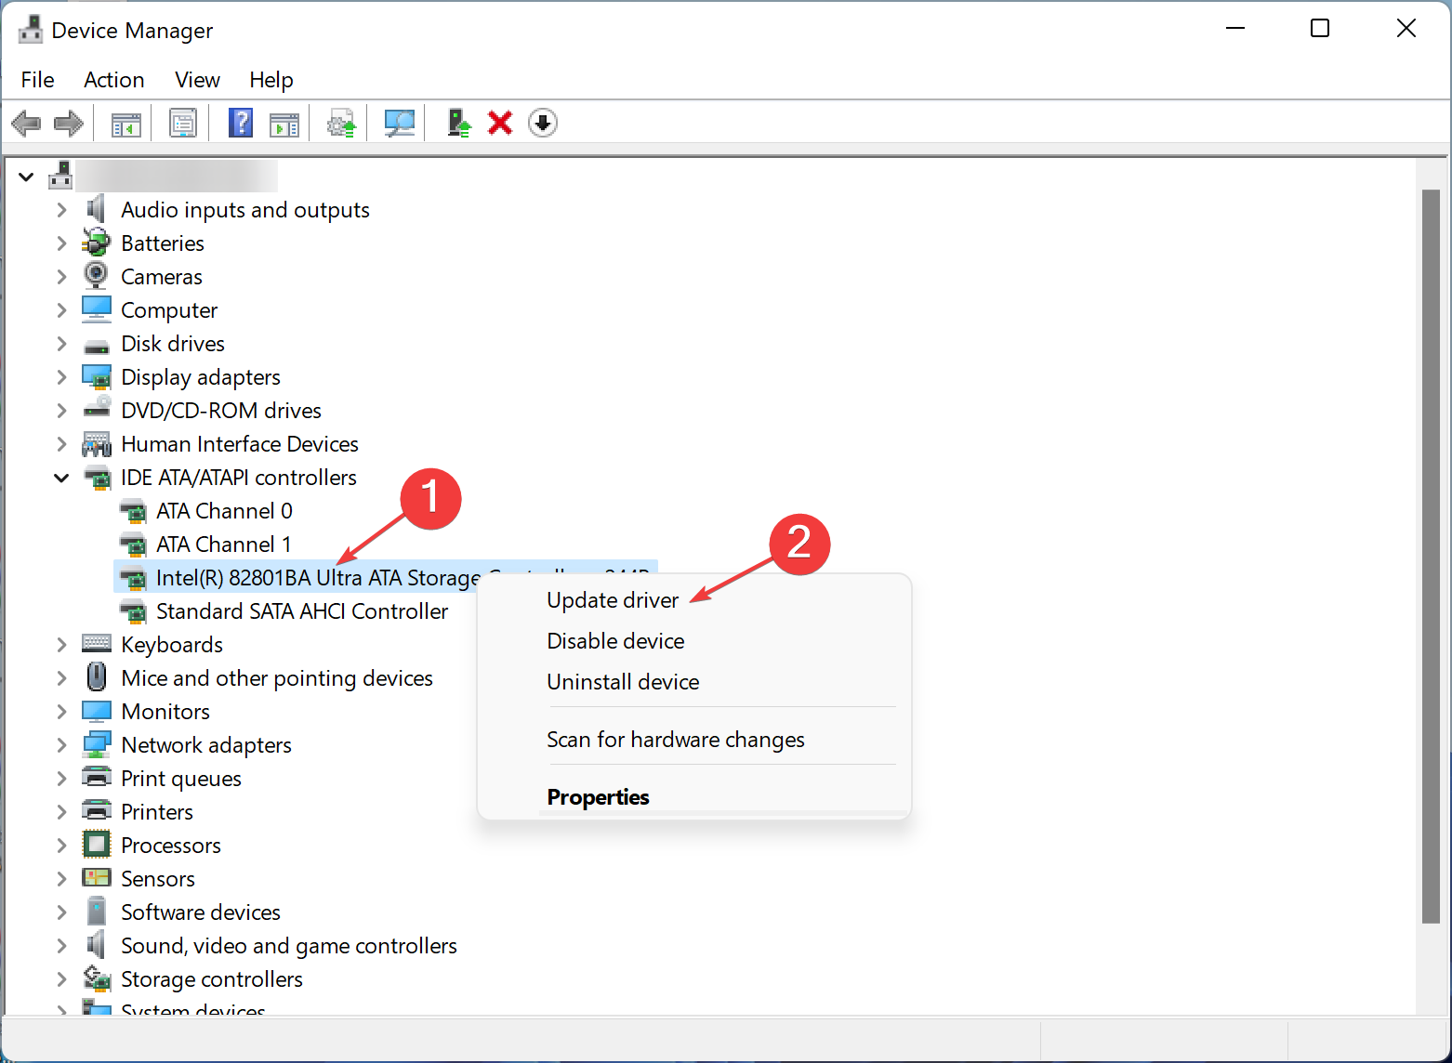Click the black down-arrow circle toolbar icon
Viewport: 1452px width, 1063px height.
[x=543, y=123]
